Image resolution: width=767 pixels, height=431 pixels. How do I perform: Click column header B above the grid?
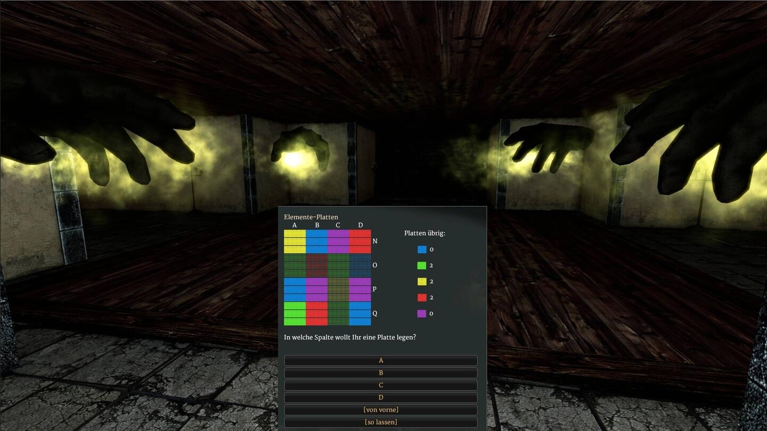(x=317, y=225)
